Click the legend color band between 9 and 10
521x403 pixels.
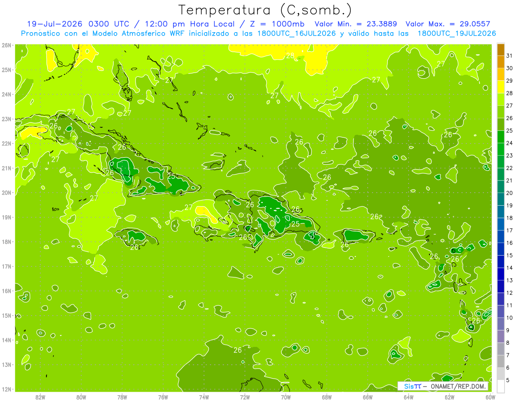click(x=501, y=324)
